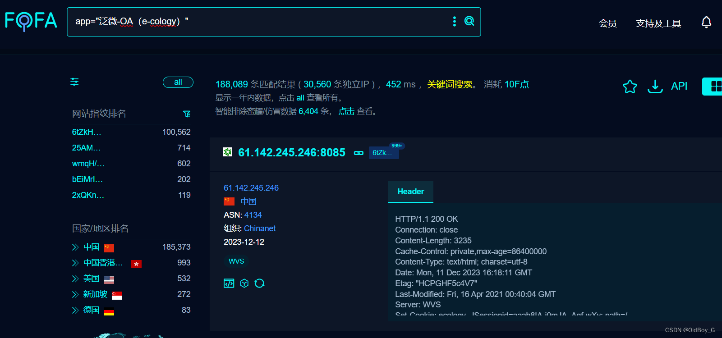Viewport: 722px width, 338px height.
Task: Select the green favicon of 61.142.245.246:8085
Action: (x=228, y=152)
